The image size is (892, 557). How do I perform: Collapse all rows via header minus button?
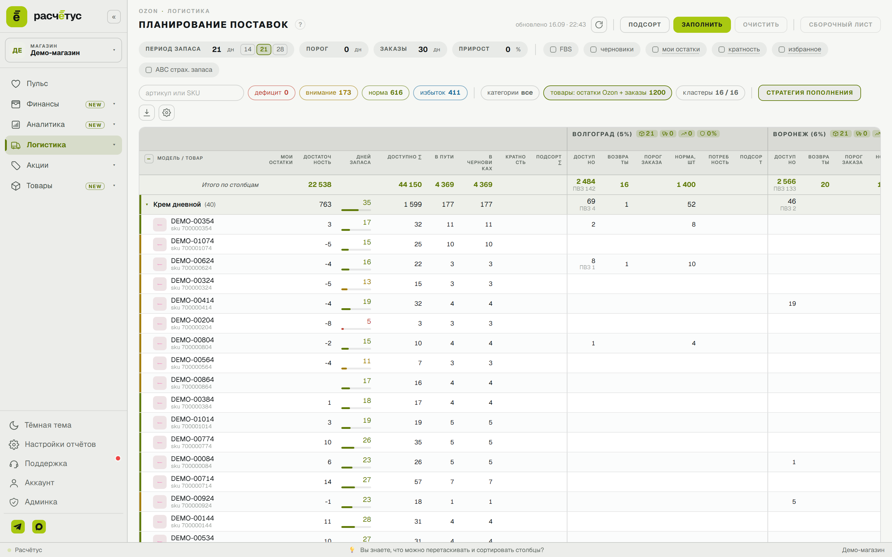149,159
